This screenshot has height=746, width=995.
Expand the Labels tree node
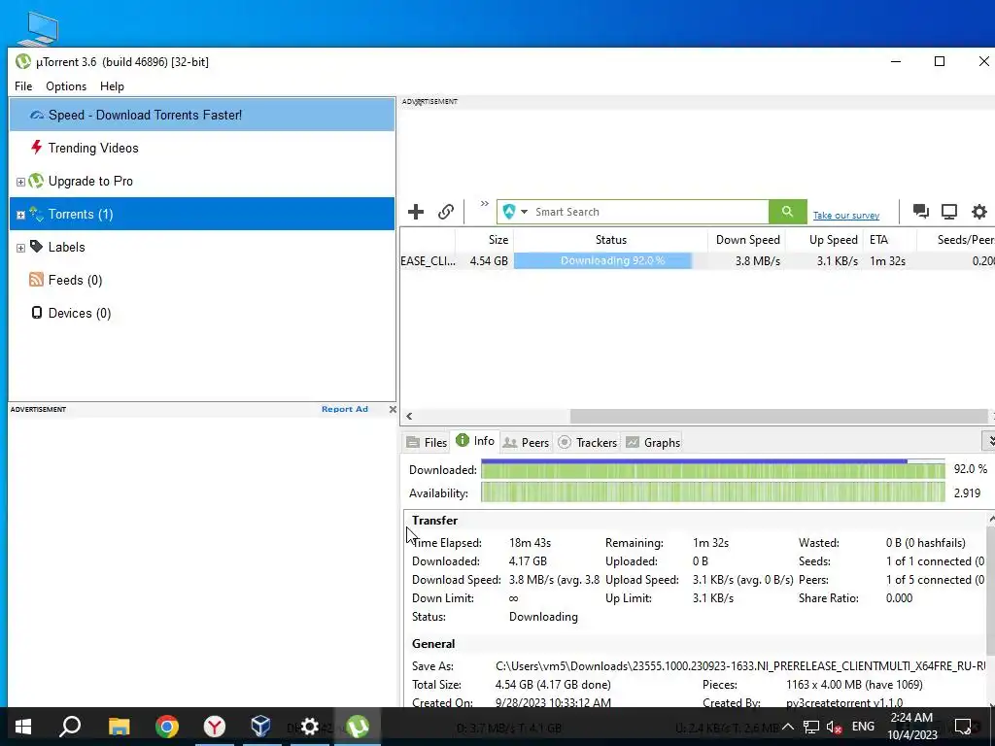[20, 248]
